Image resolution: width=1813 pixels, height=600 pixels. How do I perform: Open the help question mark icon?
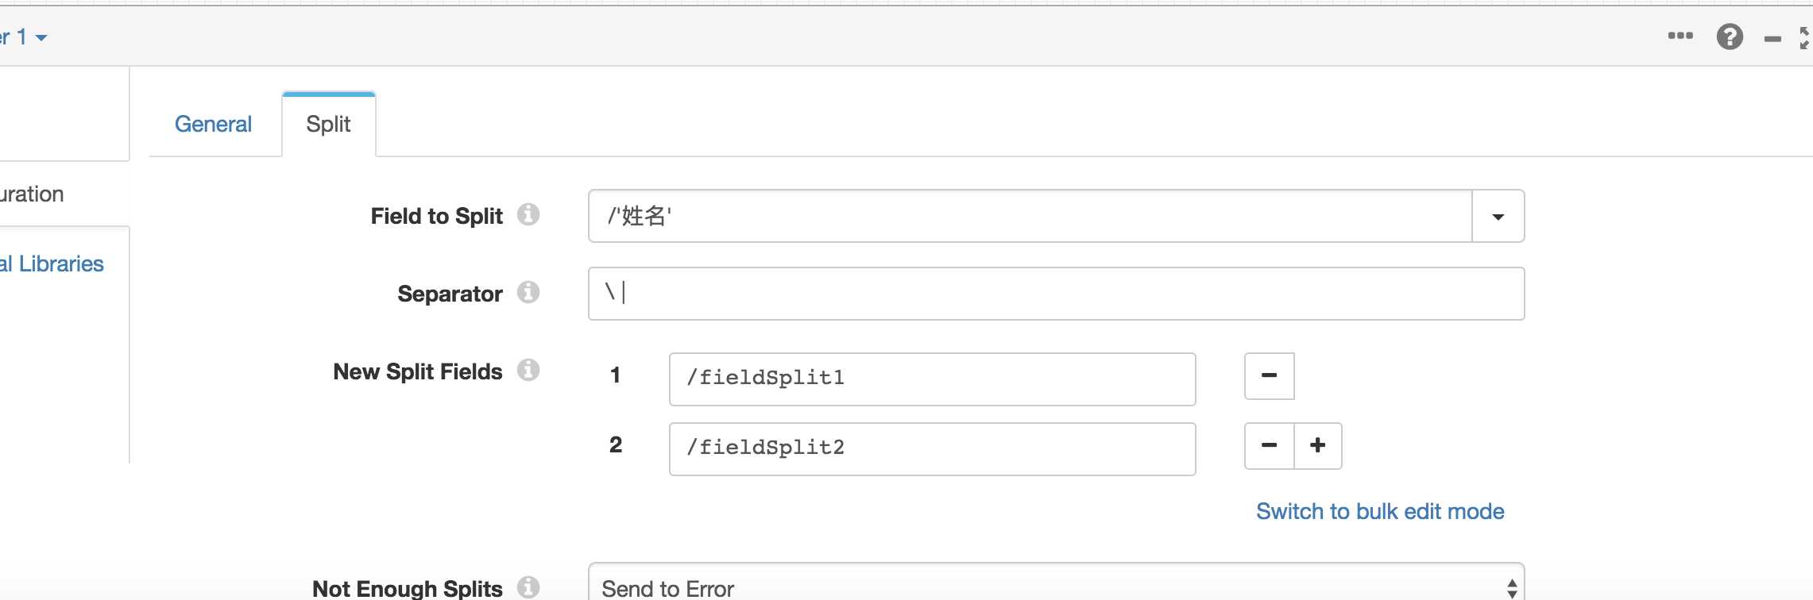pos(1730,37)
